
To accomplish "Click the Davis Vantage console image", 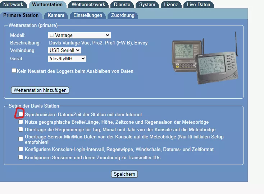I will [205, 58].
